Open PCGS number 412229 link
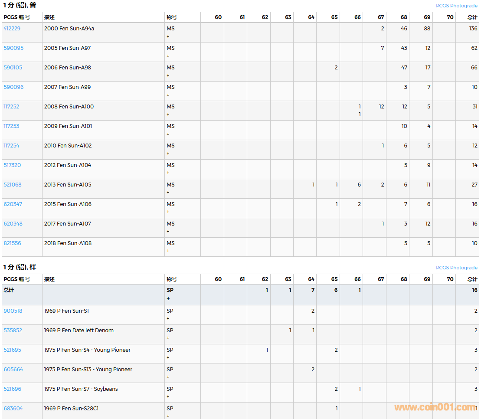481x419 pixels. point(12,29)
